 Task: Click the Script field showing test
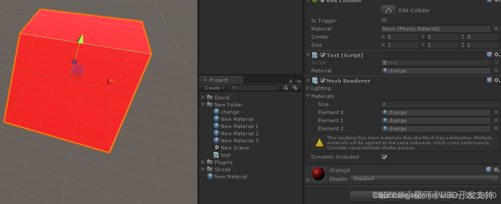436,62
